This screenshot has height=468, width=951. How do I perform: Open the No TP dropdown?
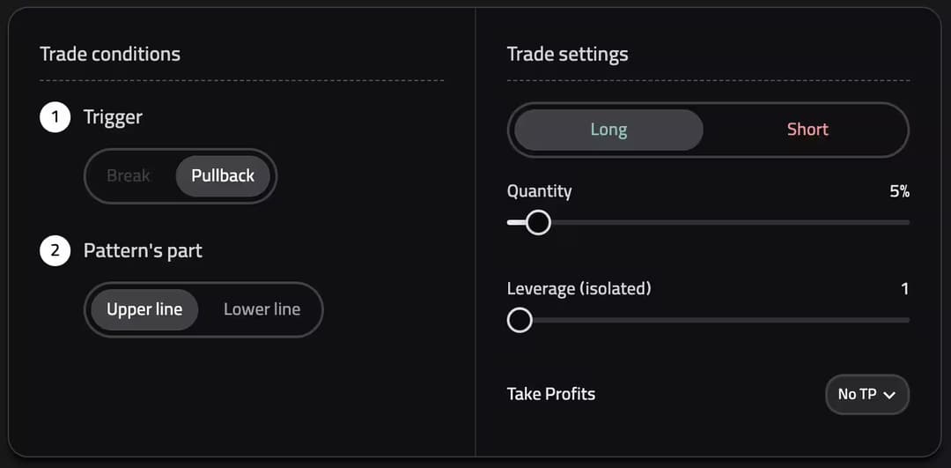866,394
